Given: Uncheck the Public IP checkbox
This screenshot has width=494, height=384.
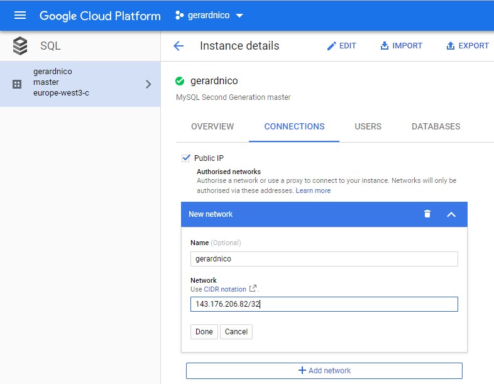Looking at the screenshot, I should pyautogui.click(x=186, y=158).
